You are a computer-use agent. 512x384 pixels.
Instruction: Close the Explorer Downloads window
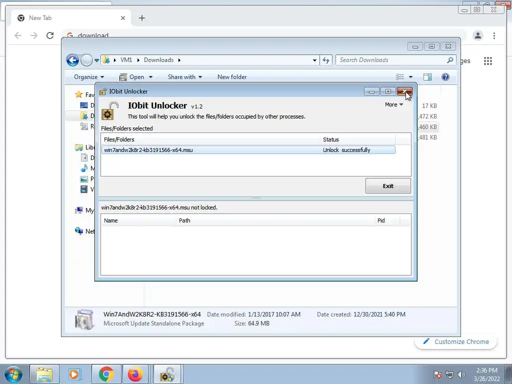[x=448, y=46]
